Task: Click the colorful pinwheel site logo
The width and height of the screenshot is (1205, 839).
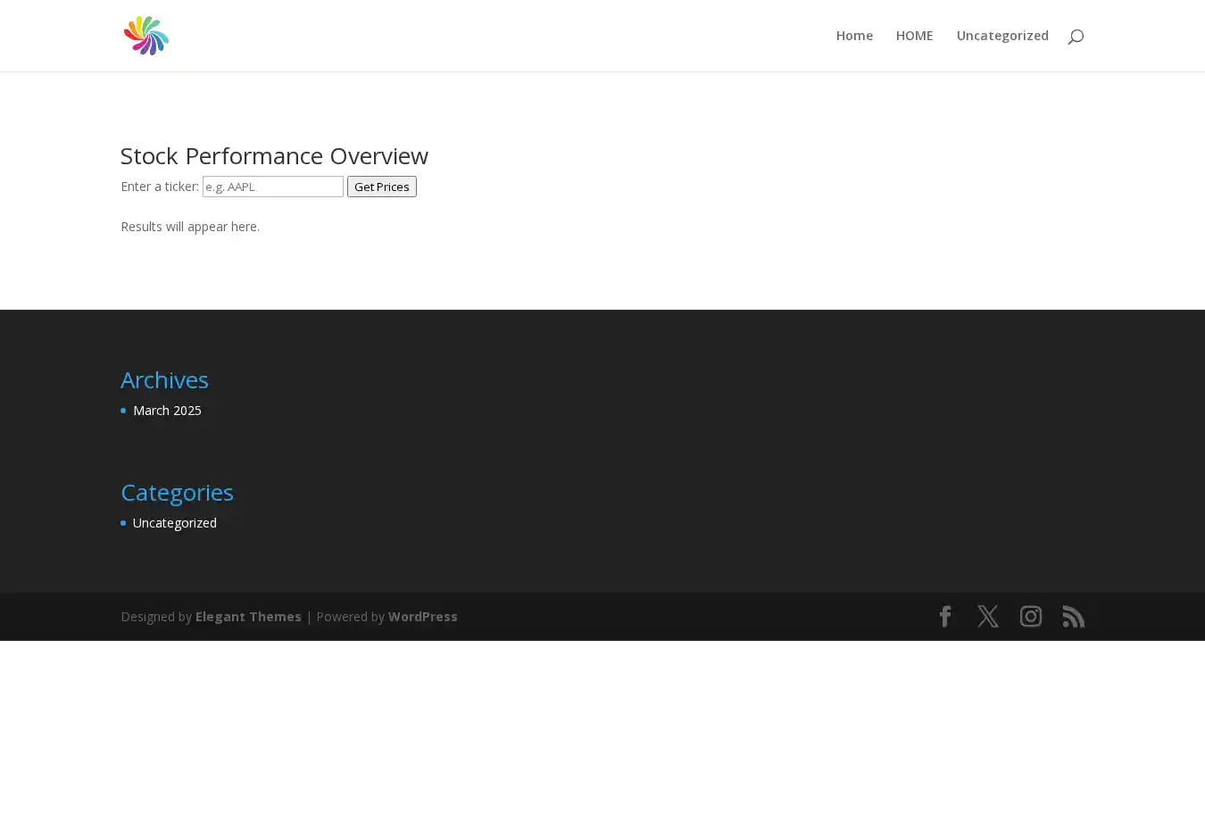Action: pos(145,36)
